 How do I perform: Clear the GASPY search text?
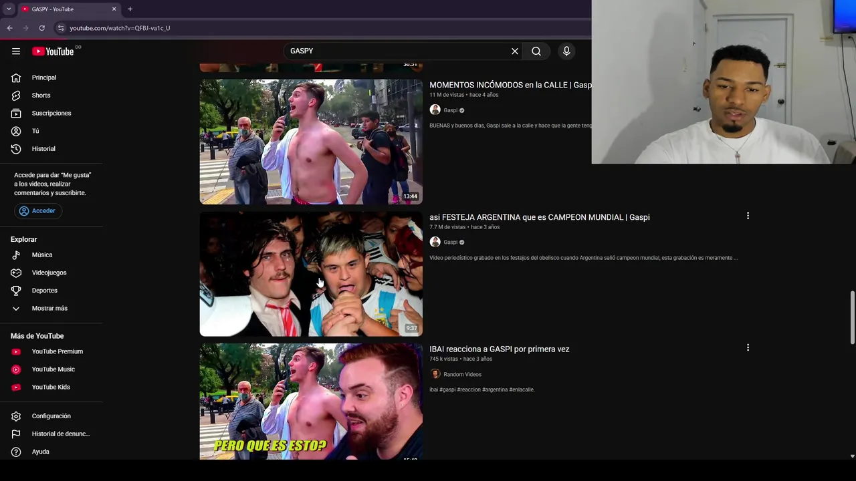[515, 51]
